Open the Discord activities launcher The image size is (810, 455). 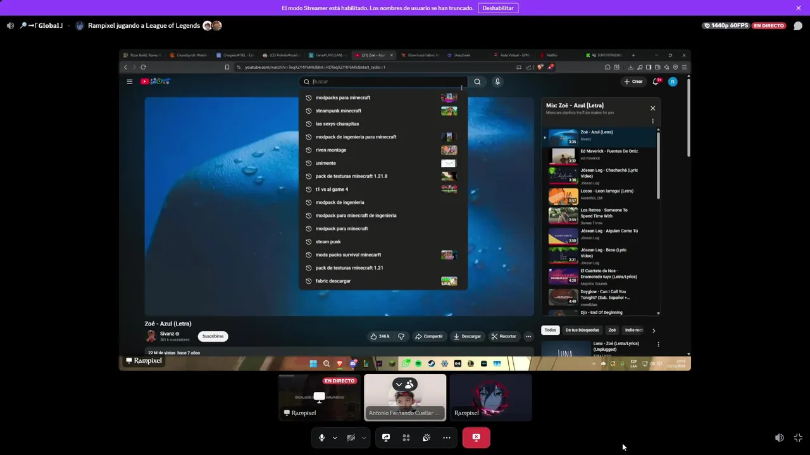coord(406,437)
